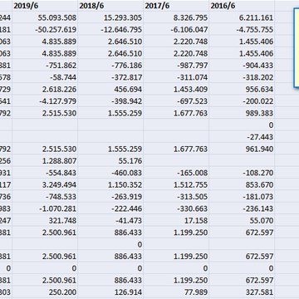Select the cell with -697.523
299x299 pixels.
176,101
